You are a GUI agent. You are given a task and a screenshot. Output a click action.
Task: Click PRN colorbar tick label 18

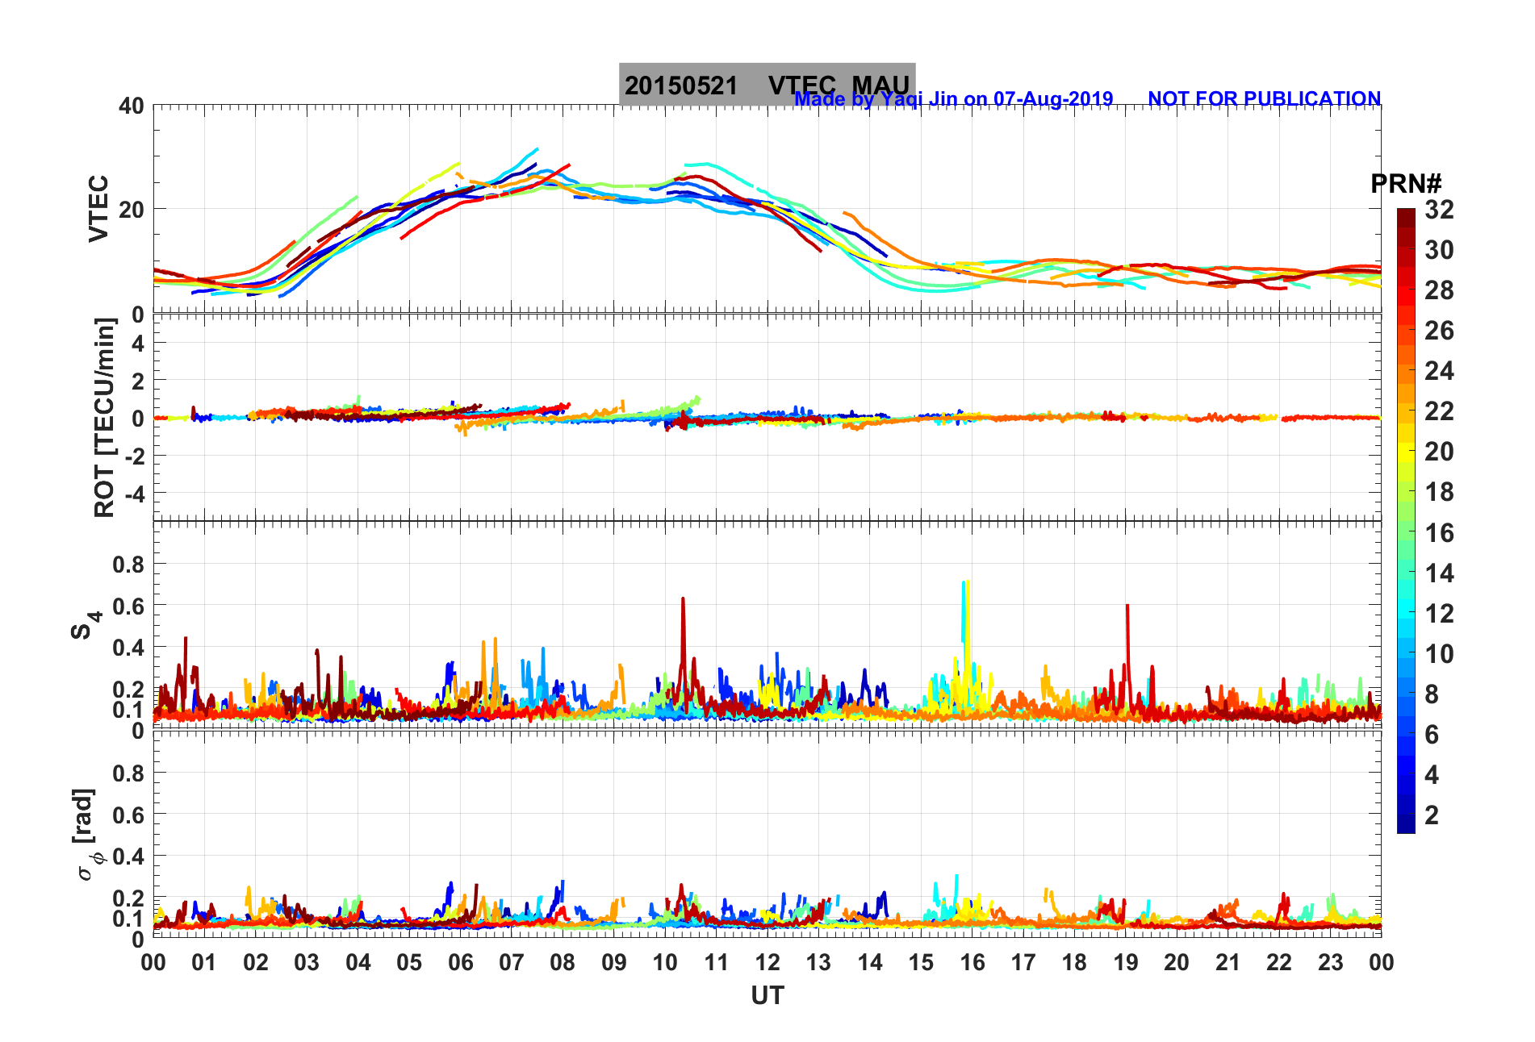pos(1439,492)
